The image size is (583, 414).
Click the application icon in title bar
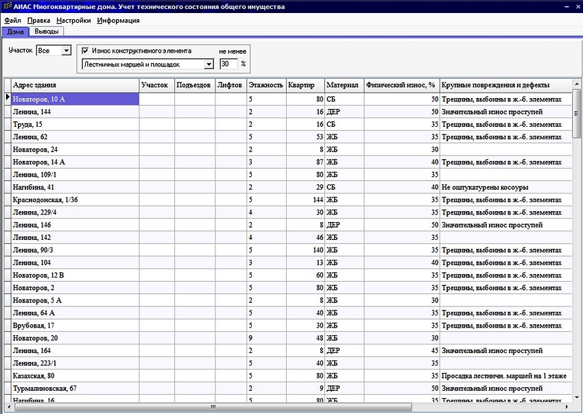(7, 6)
